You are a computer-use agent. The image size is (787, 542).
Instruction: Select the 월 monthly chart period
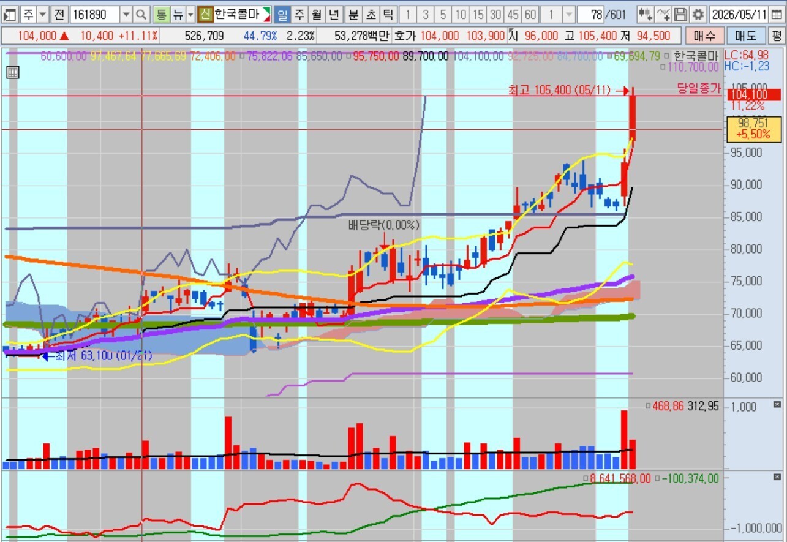click(x=317, y=14)
